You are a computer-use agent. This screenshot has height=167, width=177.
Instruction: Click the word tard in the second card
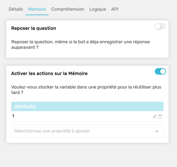pos(15,92)
